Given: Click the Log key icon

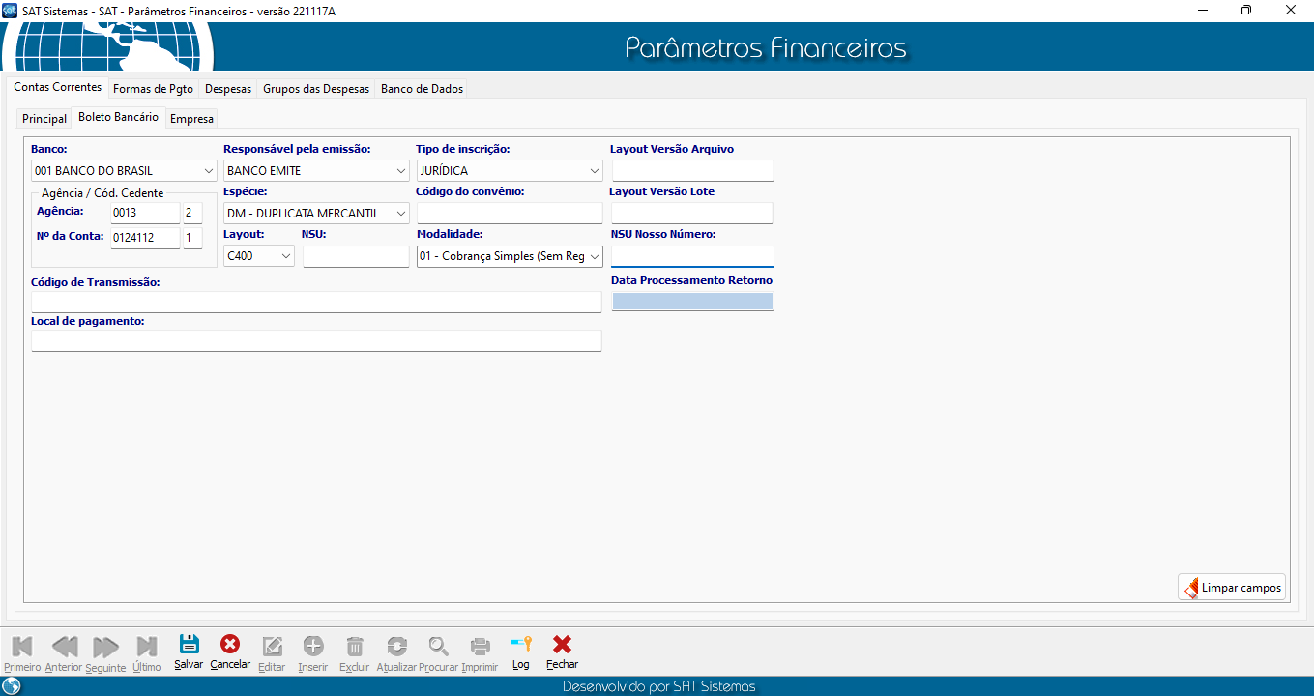Looking at the screenshot, I should coord(521,646).
